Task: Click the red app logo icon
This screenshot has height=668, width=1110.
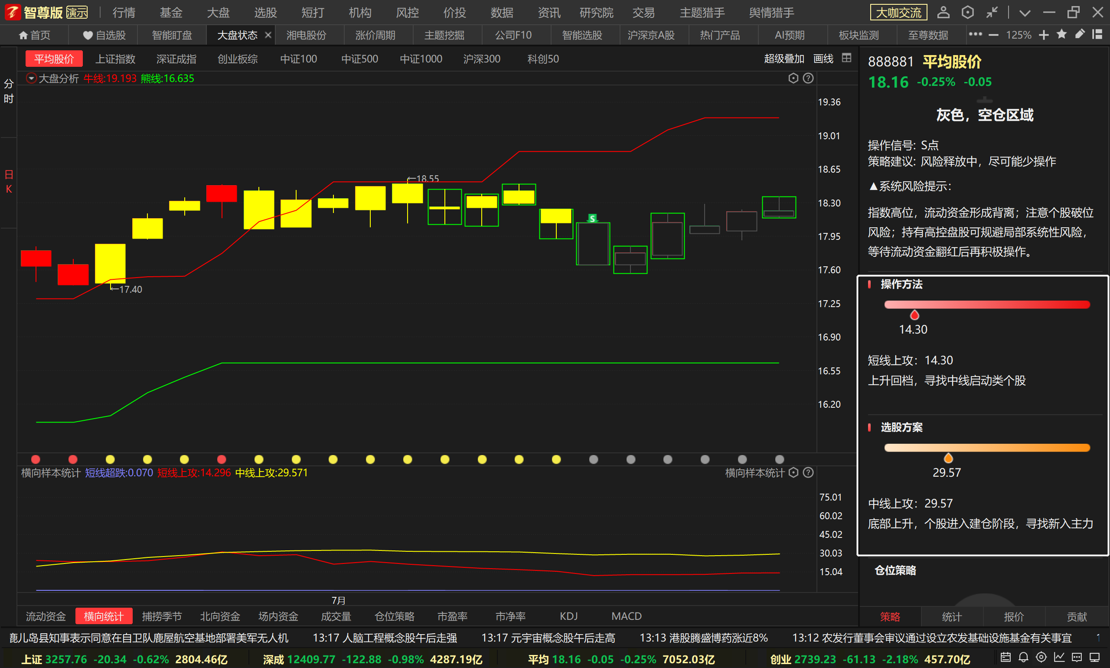Action: coord(12,12)
